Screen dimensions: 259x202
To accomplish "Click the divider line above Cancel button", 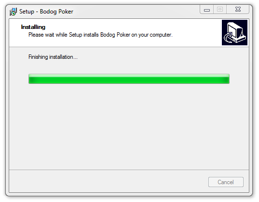I will (x=129, y=170).
